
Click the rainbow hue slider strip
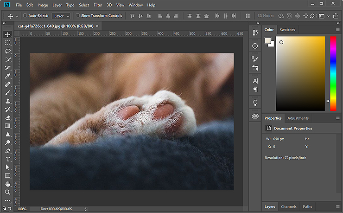[x=333, y=74]
